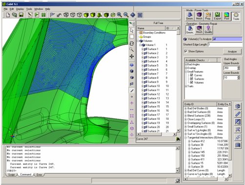The width and height of the screenshot is (245, 185).
Task: Open the Display menu
Action: tap(20, 9)
